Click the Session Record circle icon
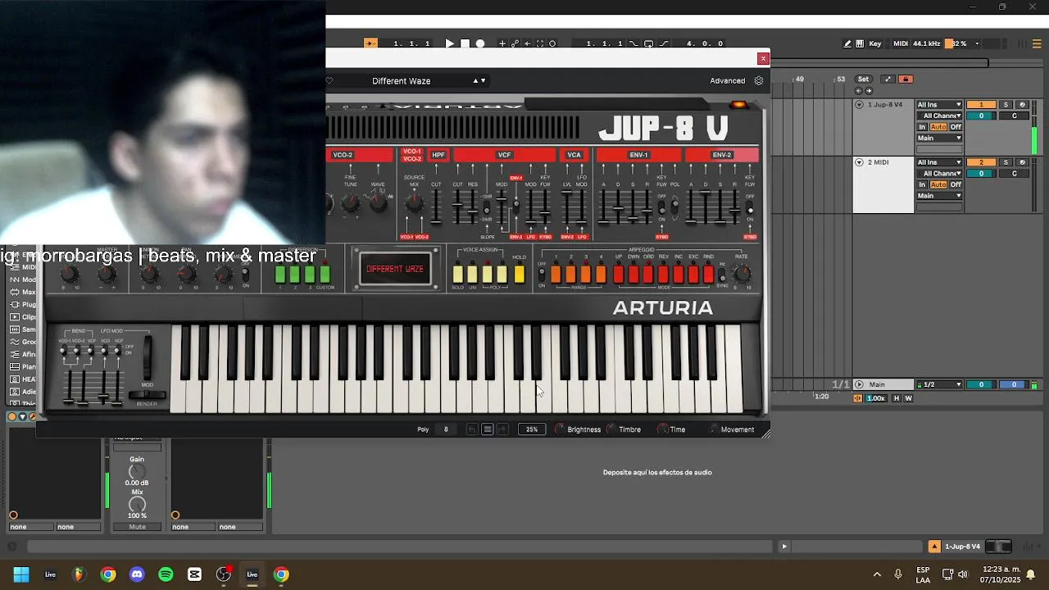 (x=552, y=43)
